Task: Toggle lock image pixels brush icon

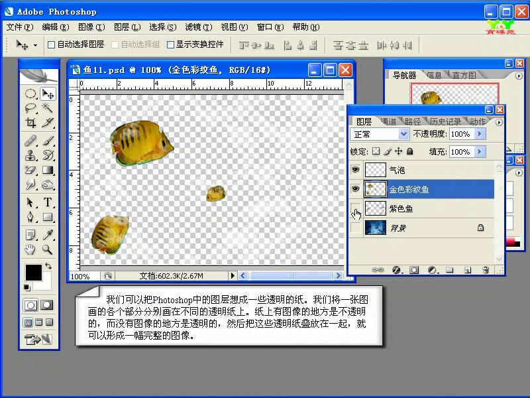Action: [388, 151]
